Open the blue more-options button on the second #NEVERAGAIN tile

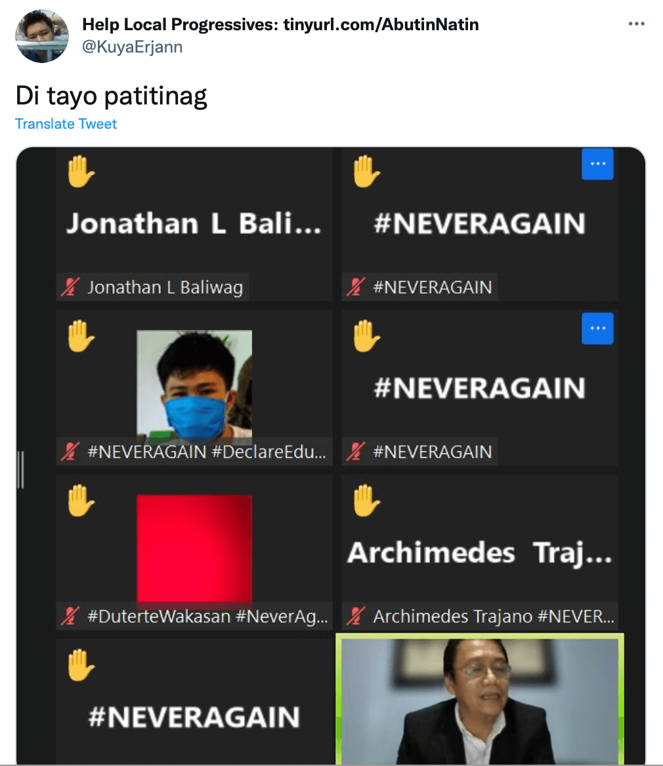pos(597,328)
